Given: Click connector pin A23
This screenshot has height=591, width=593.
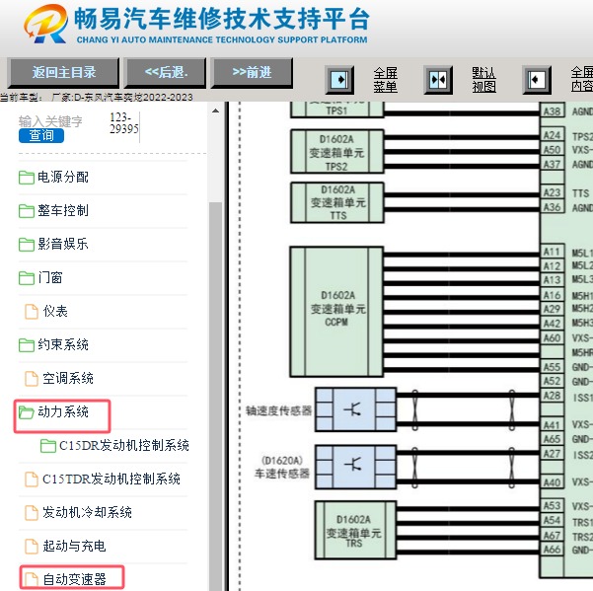Looking at the screenshot, I should tap(552, 192).
